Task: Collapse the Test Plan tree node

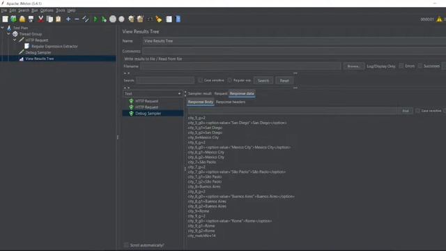Action: 3,28
